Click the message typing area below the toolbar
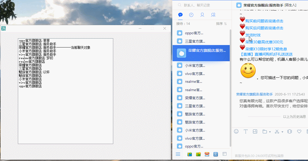The width and height of the screenshot is (308, 161). [270, 144]
